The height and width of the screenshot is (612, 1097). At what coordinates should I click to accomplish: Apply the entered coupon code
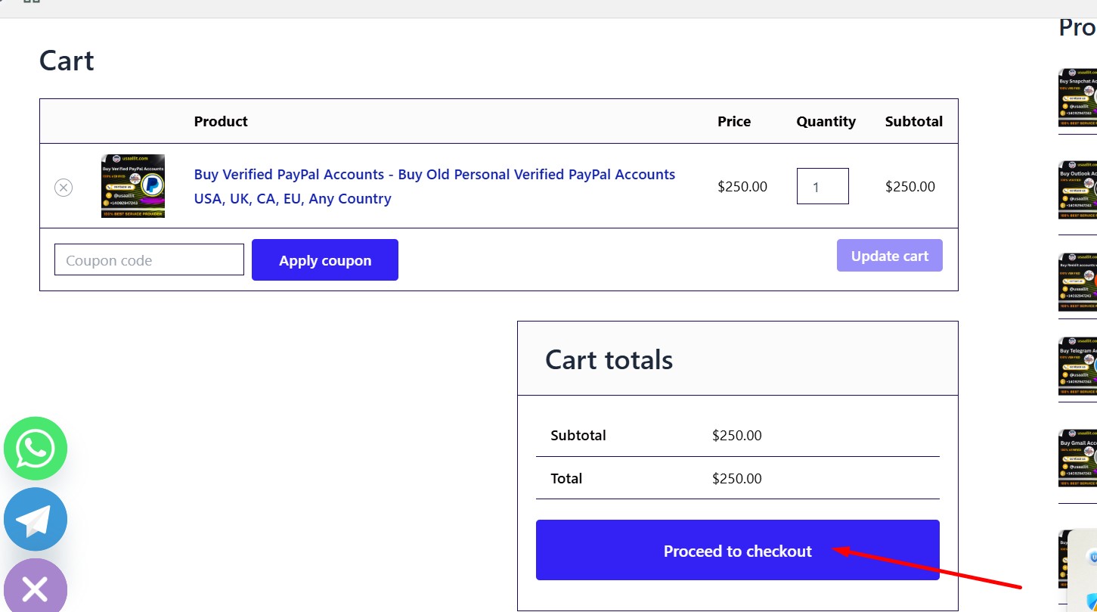pos(324,259)
